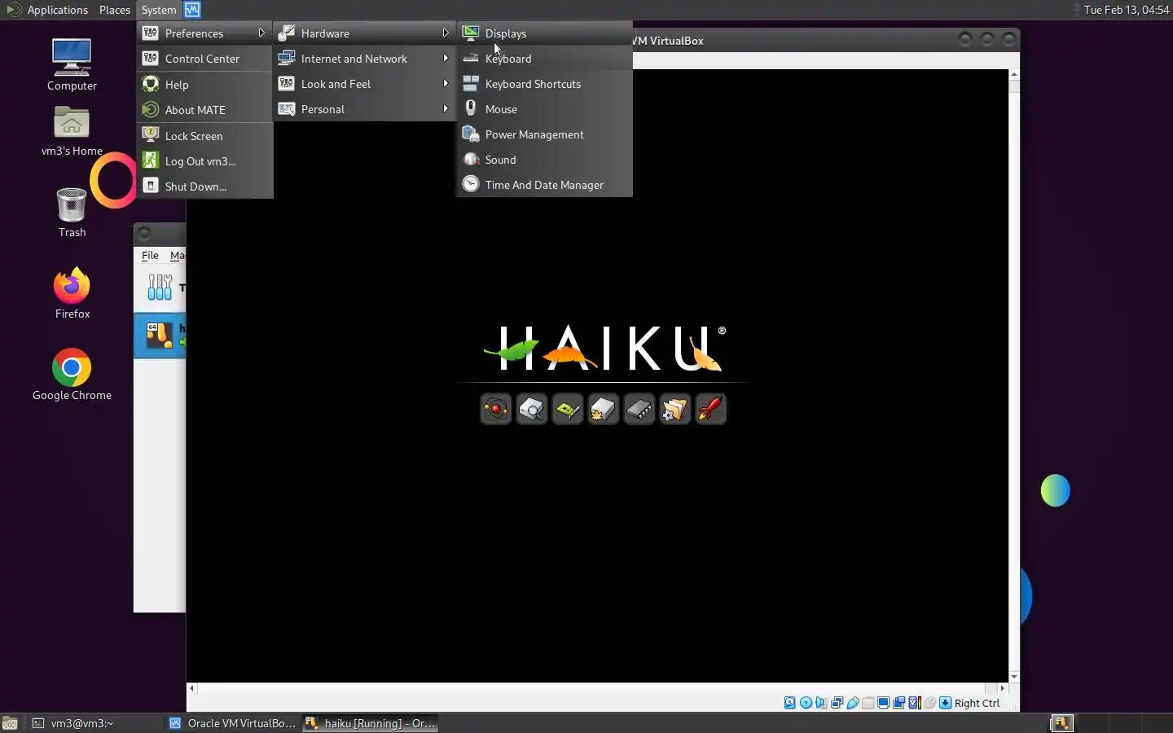Click the shared folders status icon

868,703
